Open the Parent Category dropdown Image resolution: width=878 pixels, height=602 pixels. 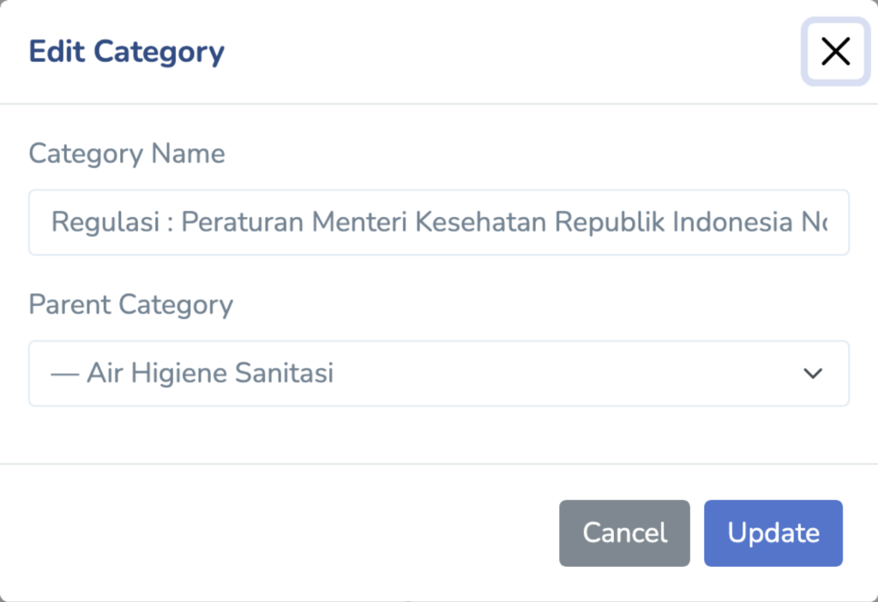pos(438,374)
